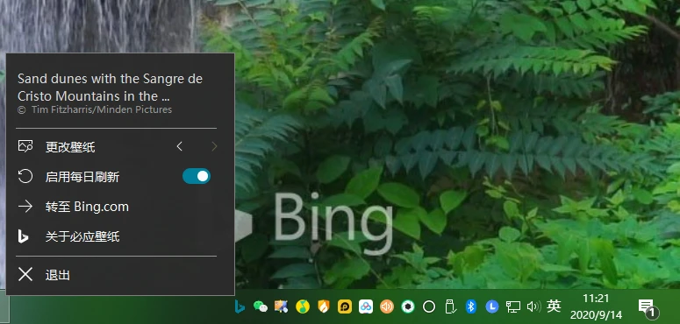The height and width of the screenshot is (324, 680).
Task: Open the network connection tray icon
Action: tap(513, 306)
